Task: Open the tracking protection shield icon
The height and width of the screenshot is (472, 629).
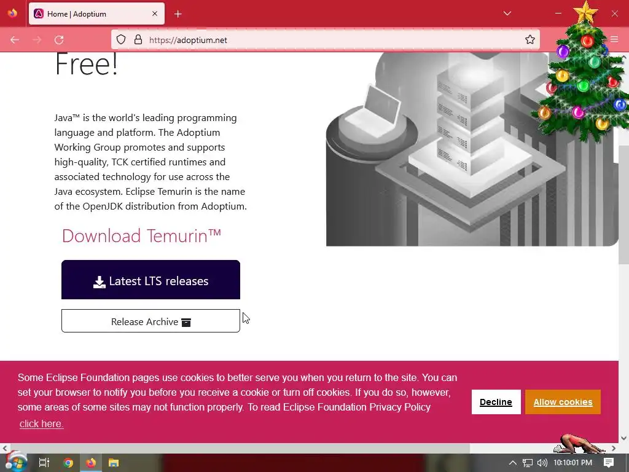Action: coord(121,39)
